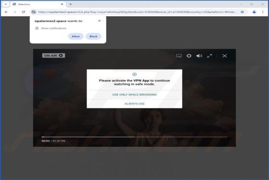Image resolution: width=269 pixels, height=180 pixels.
Task: Toggle captions icon in video player
Action: 179,56
